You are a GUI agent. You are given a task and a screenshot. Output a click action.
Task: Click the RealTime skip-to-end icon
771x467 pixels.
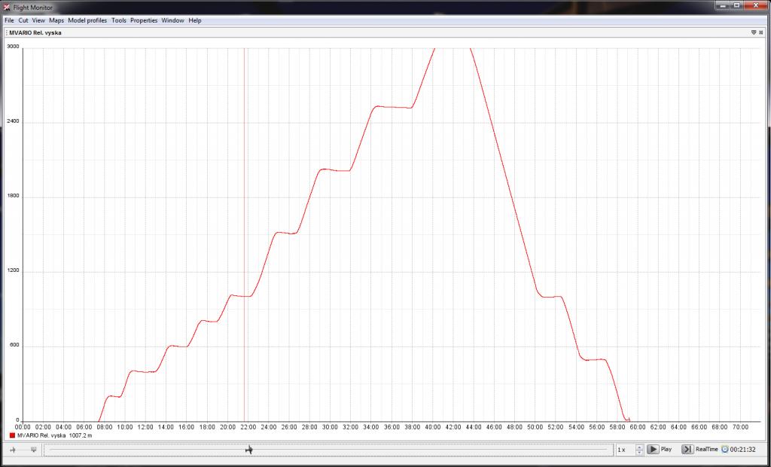(687, 449)
